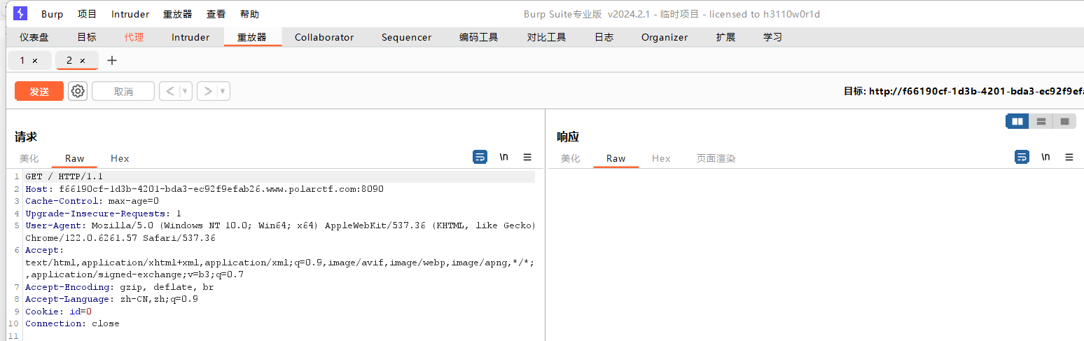This screenshot has width=1084, height=341.
Task: Close Repeater tab 2
Action: [x=83, y=61]
